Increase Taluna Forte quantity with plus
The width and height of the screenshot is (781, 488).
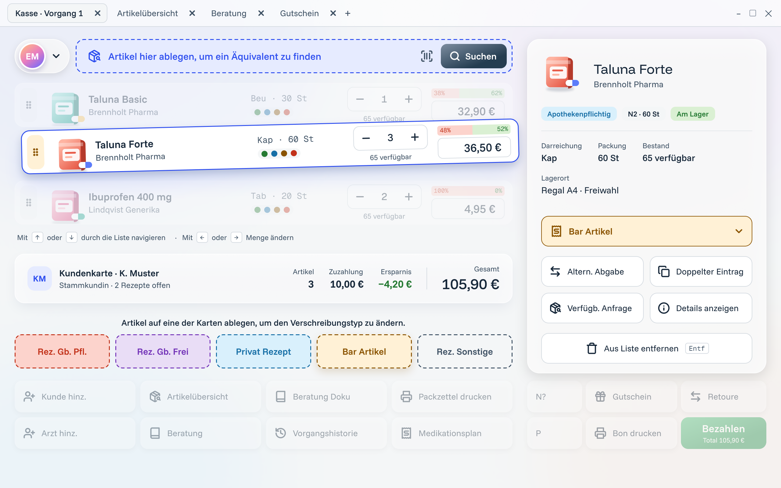coord(415,137)
